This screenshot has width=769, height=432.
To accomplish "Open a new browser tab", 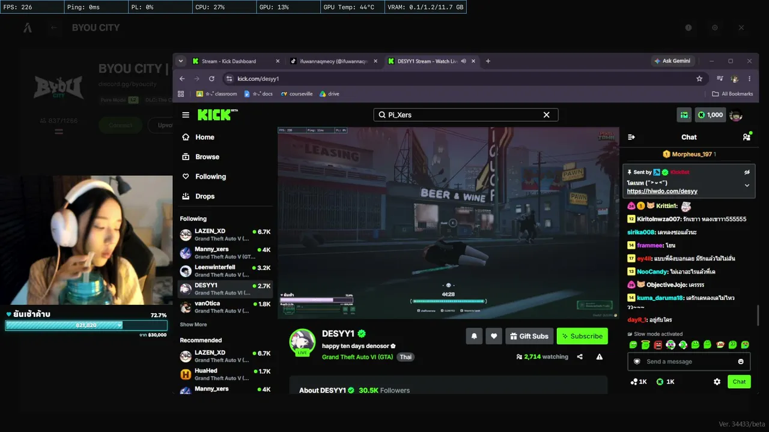I will tap(488, 61).
